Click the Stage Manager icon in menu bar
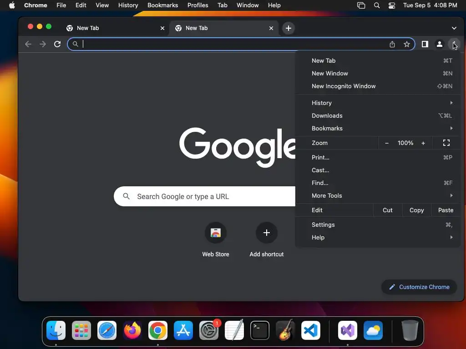 (361, 5)
